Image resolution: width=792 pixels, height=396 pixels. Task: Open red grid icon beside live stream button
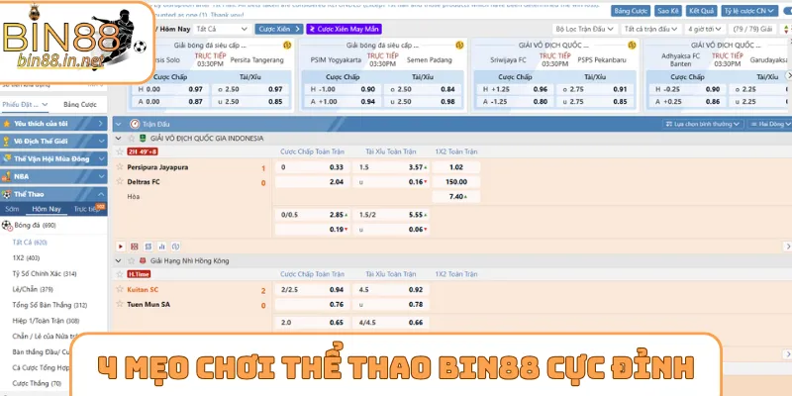[135, 247]
